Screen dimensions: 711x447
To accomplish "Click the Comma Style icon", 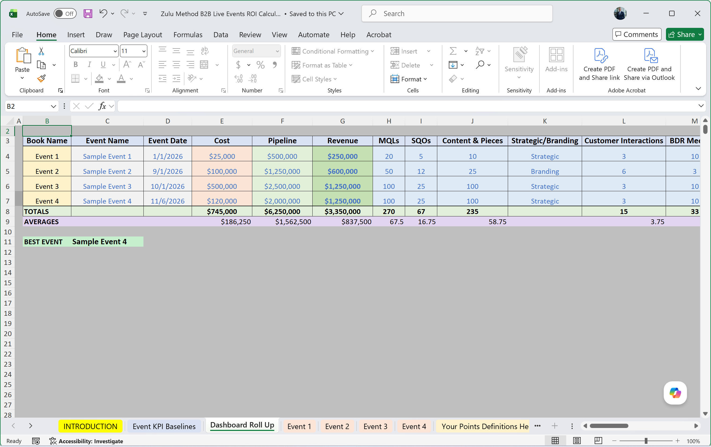I will click(275, 65).
